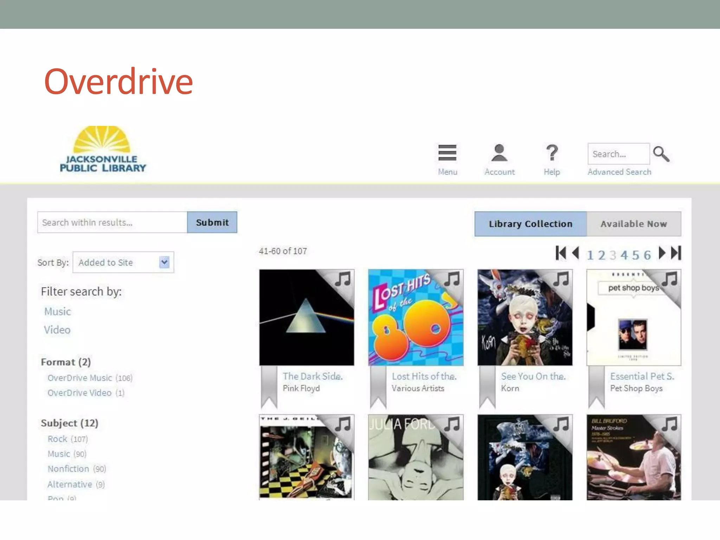
Task: Jump to last page of results
Action: 676,253
